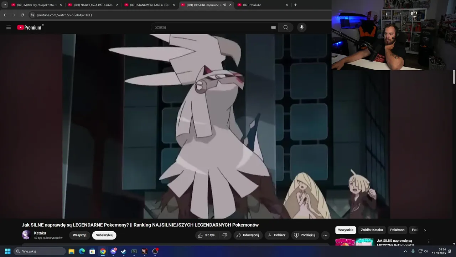Screen dimensions: 456x257
Task: Click the Wyszukaj taskbar search box
Action: [x=40, y=251]
